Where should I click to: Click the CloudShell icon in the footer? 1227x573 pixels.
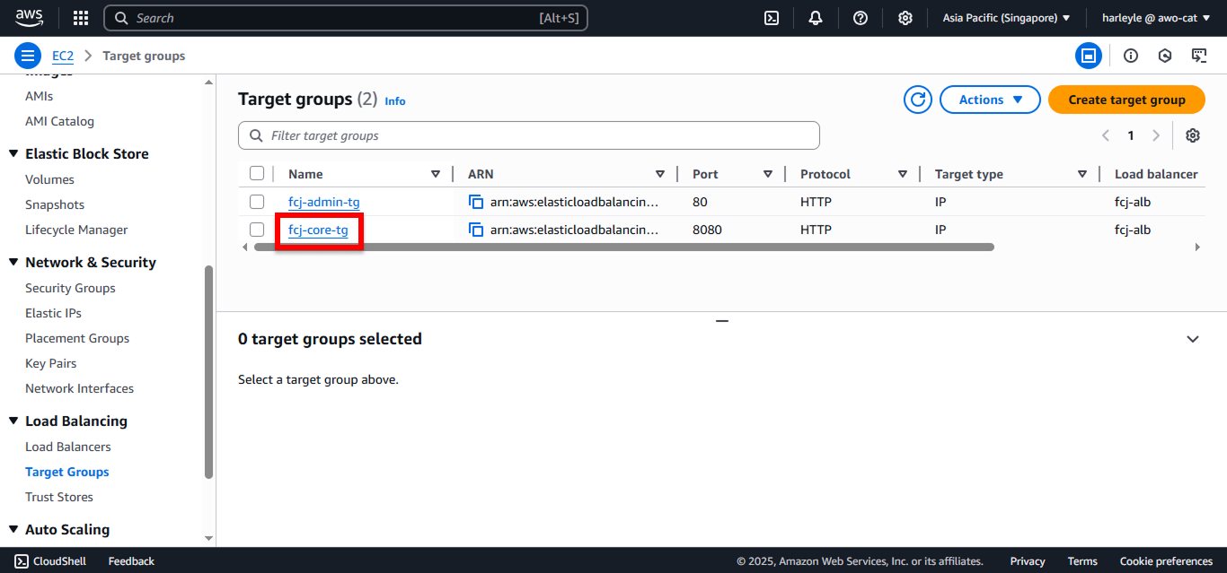(x=22, y=561)
